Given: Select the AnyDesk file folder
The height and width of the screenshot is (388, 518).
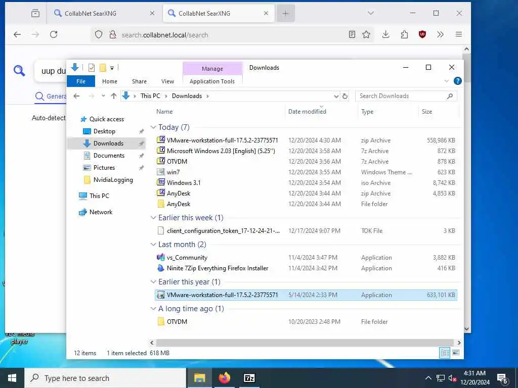Looking at the screenshot, I should [x=306, y=204].
